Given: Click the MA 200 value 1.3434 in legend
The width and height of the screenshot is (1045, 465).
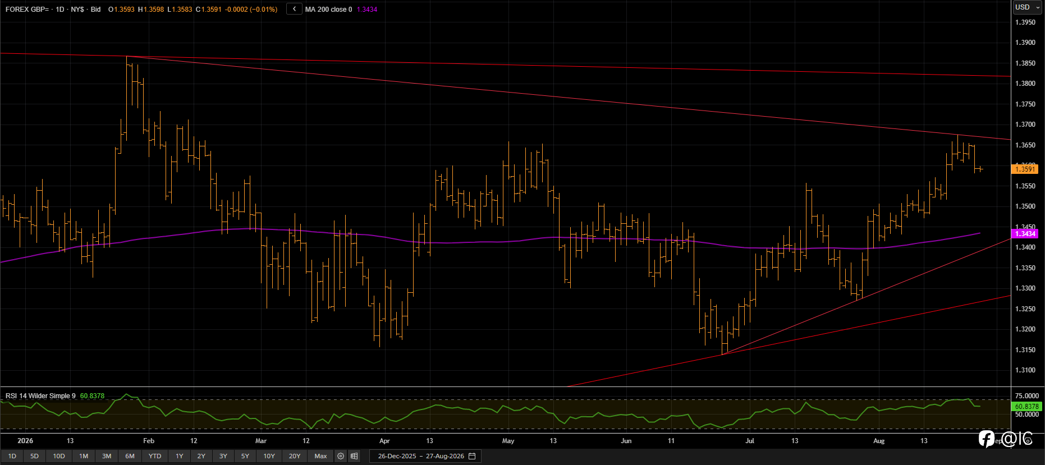Looking at the screenshot, I should [x=367, y=10].
